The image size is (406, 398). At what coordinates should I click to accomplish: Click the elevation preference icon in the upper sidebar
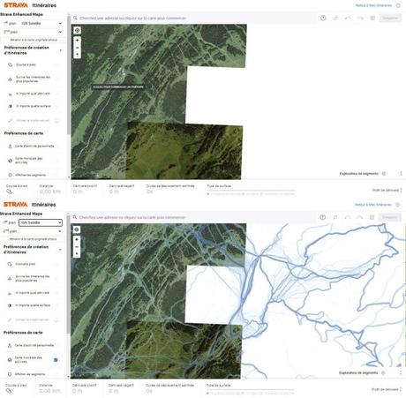click(x=10, y=94)
